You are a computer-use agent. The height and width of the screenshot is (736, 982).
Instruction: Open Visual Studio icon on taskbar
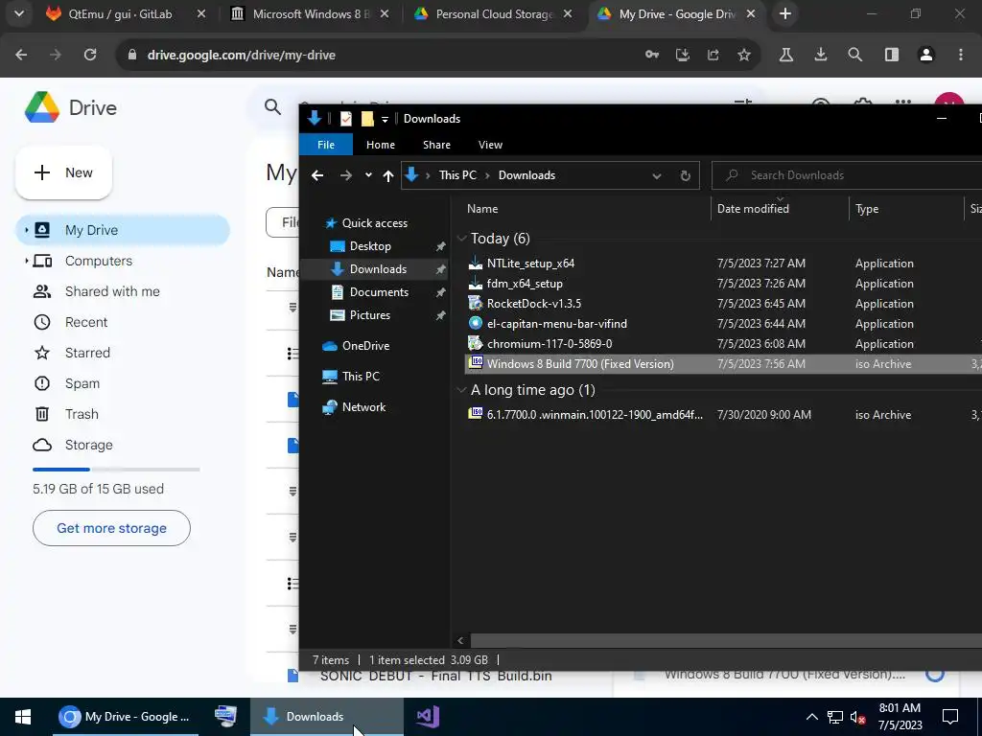428,717
